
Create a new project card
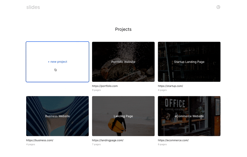pyautogui.click(x=57, y=62)
